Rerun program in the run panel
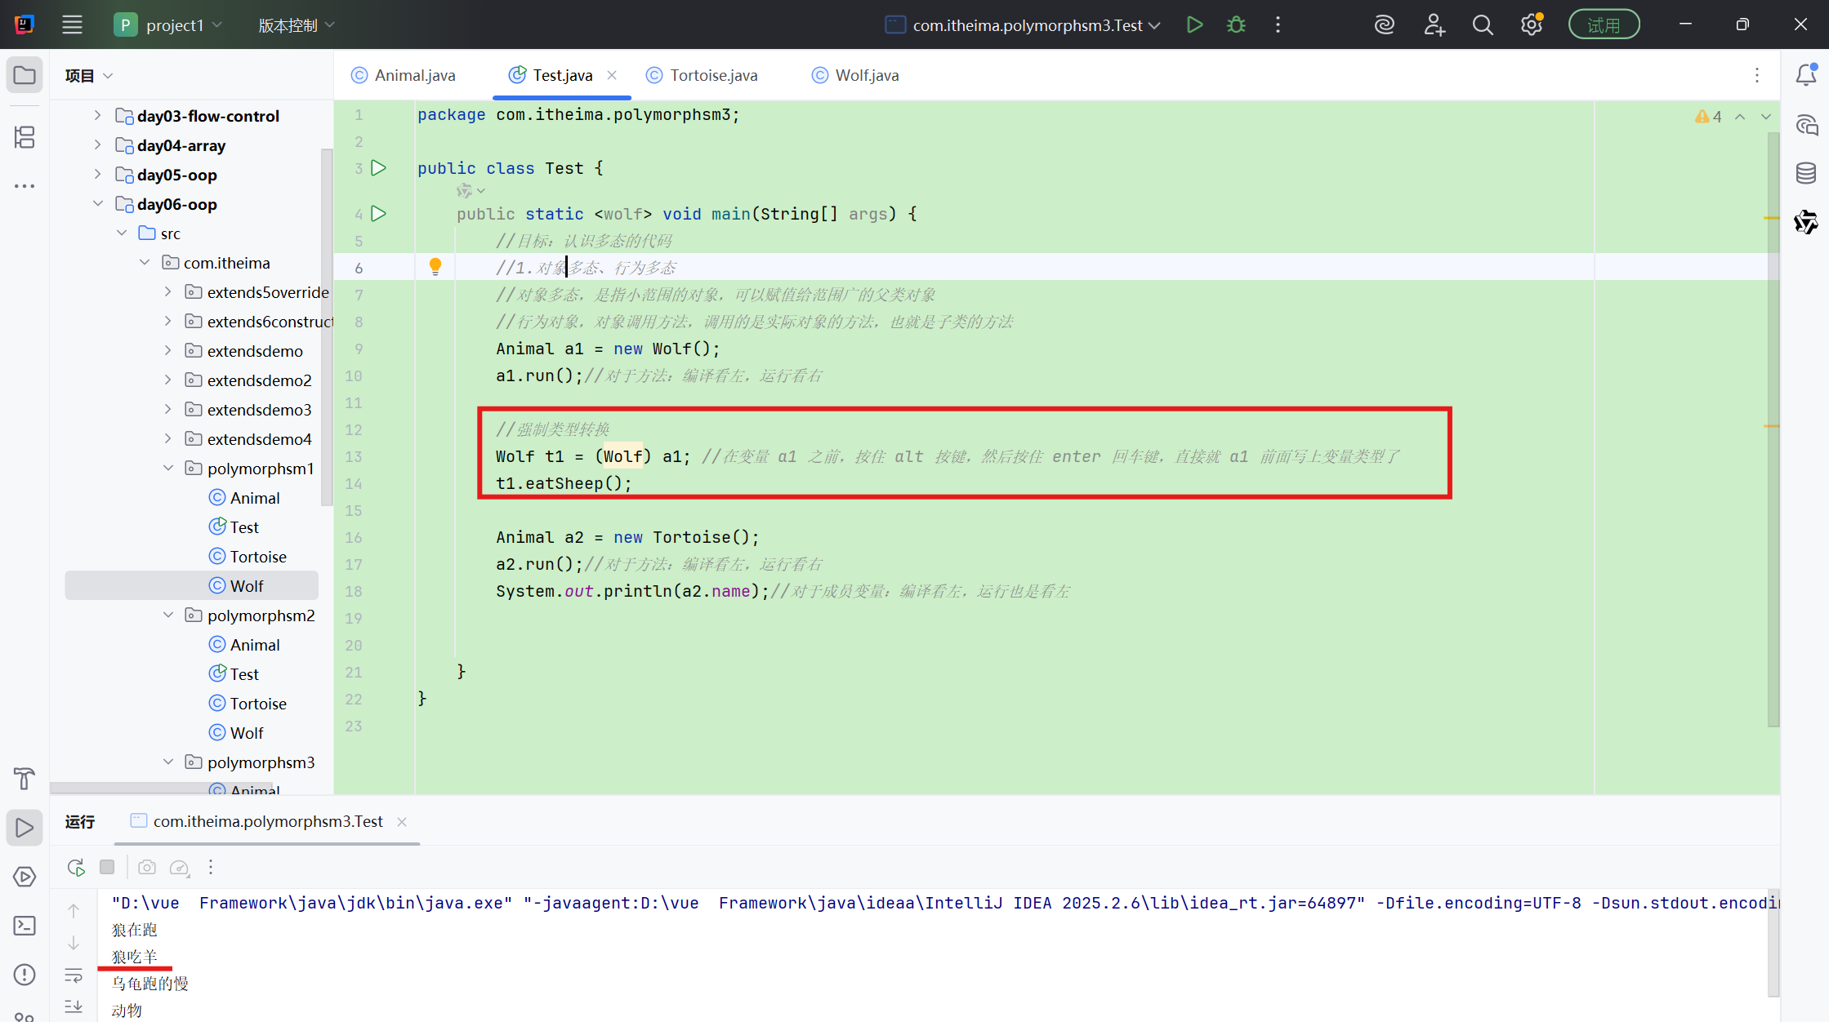Image resolution: width=1829 pixels, height=1022 pixels. [76, 867]
